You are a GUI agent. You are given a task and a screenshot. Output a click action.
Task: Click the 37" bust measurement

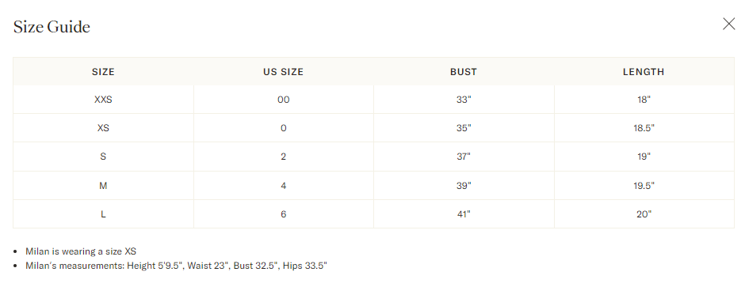(x=464, y=157)
